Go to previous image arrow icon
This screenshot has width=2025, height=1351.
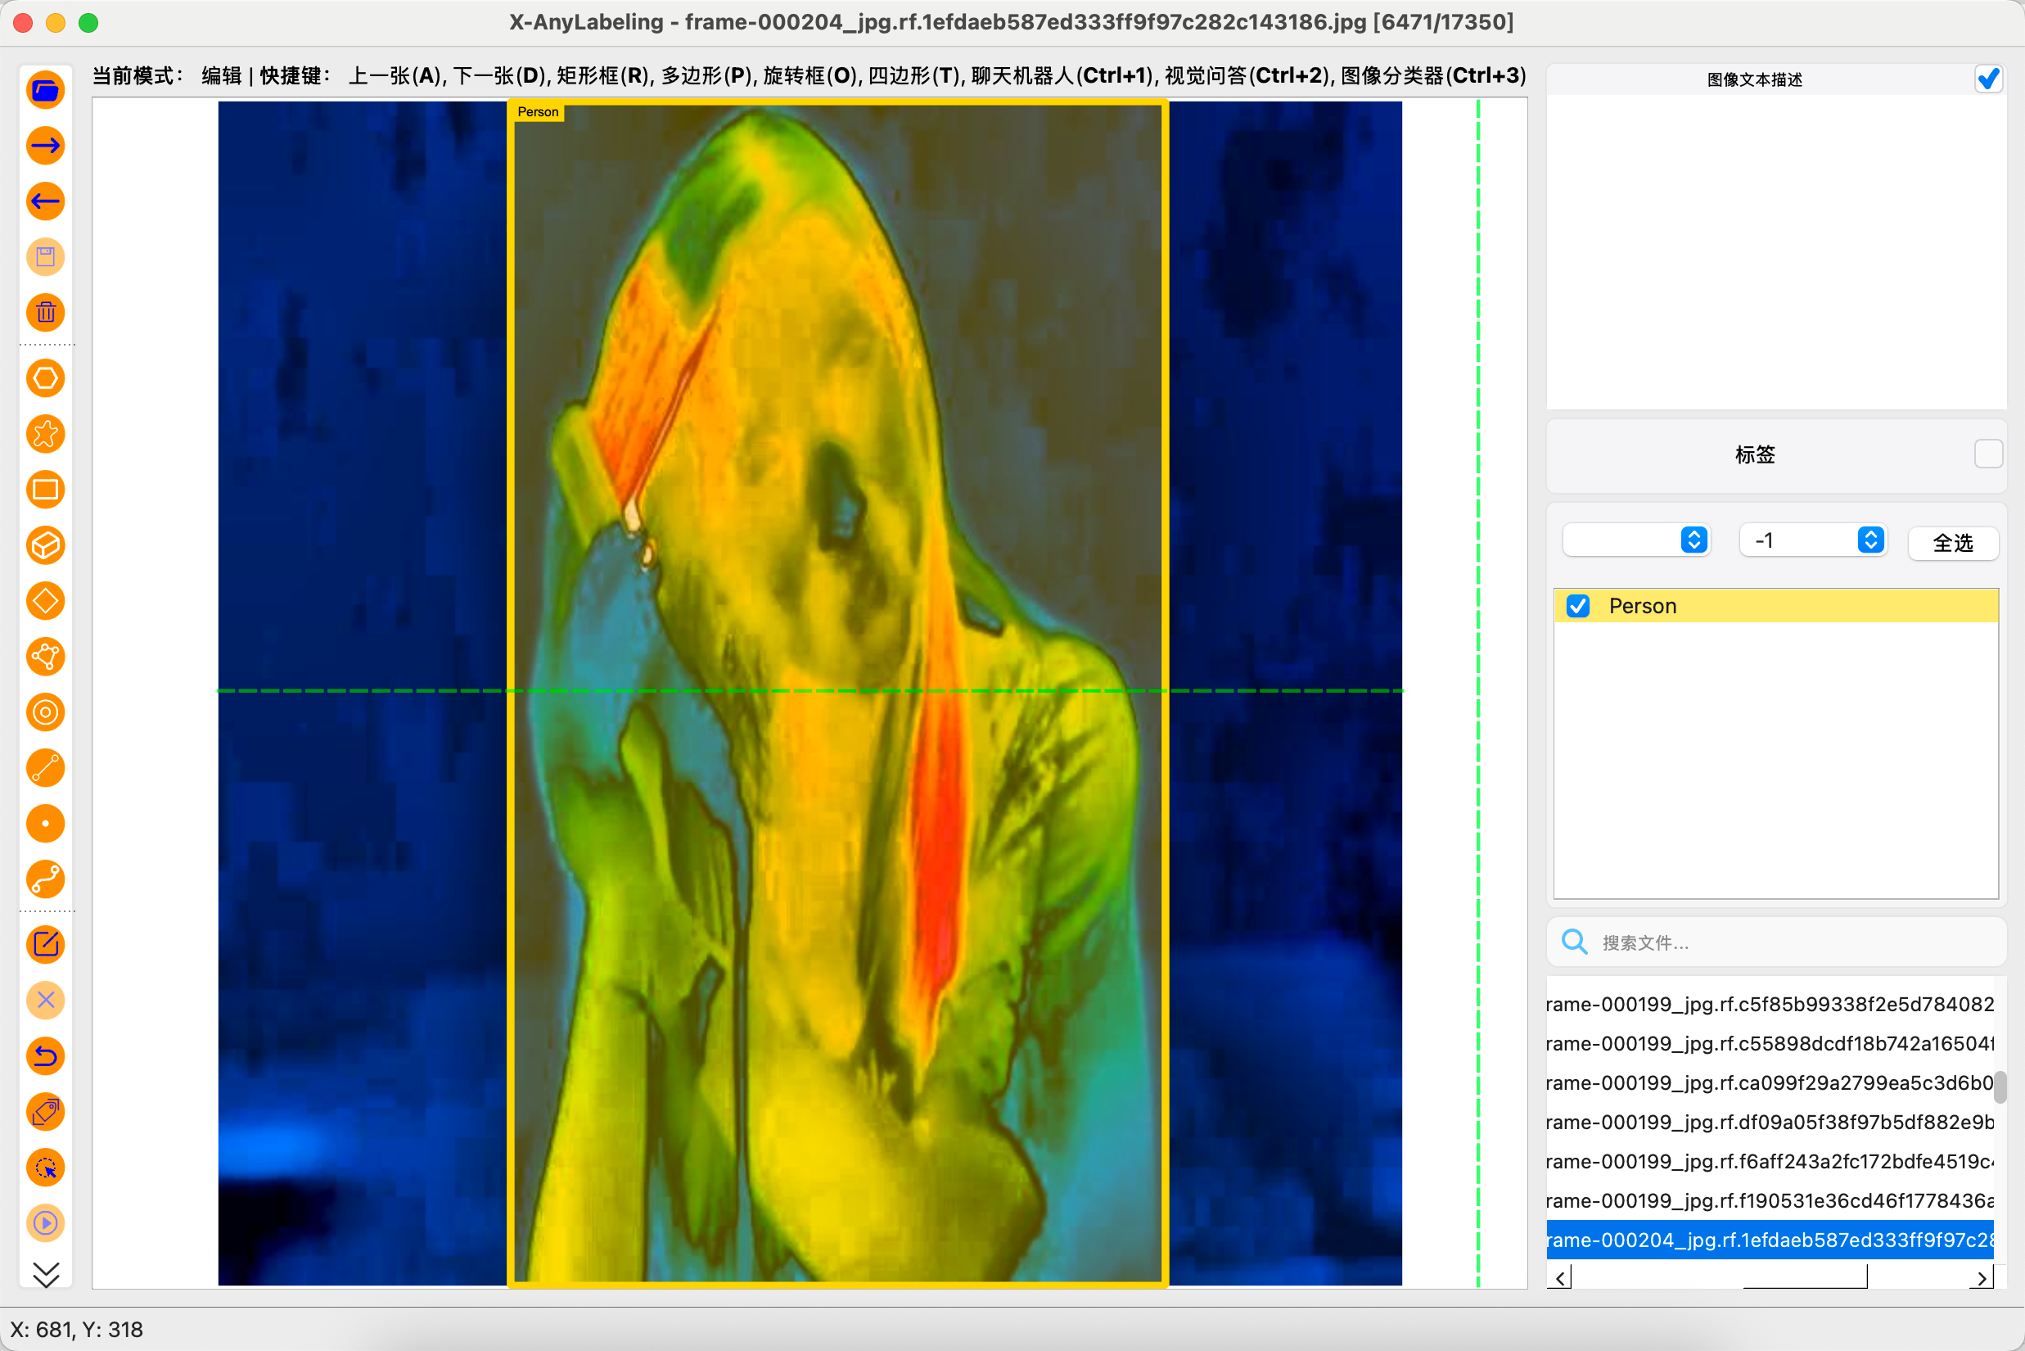46,201
